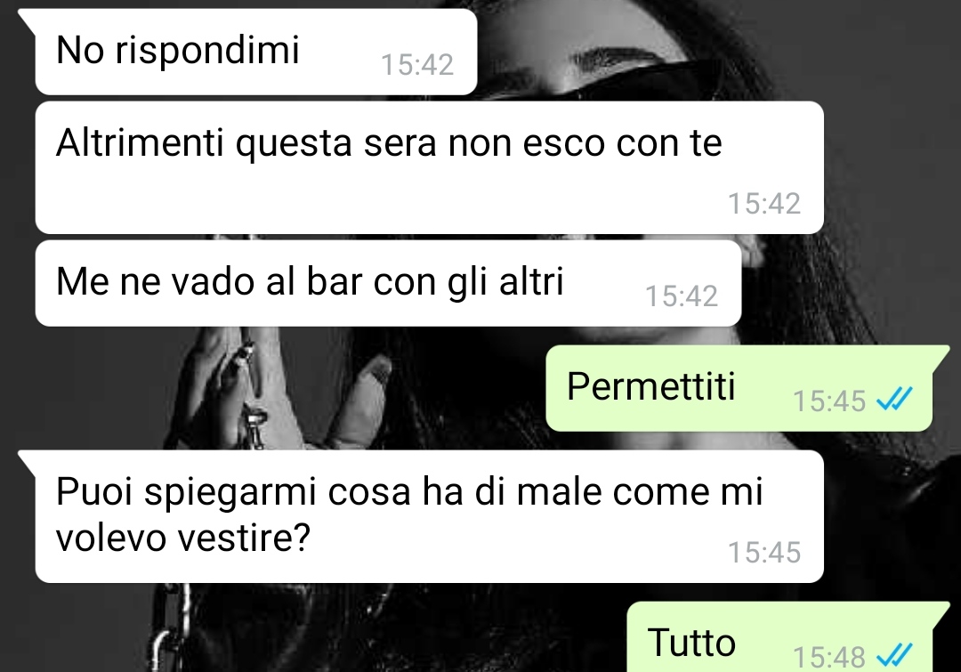Tap the 15:45 timestamp on the 'vestire?' message

click(764, 553)
